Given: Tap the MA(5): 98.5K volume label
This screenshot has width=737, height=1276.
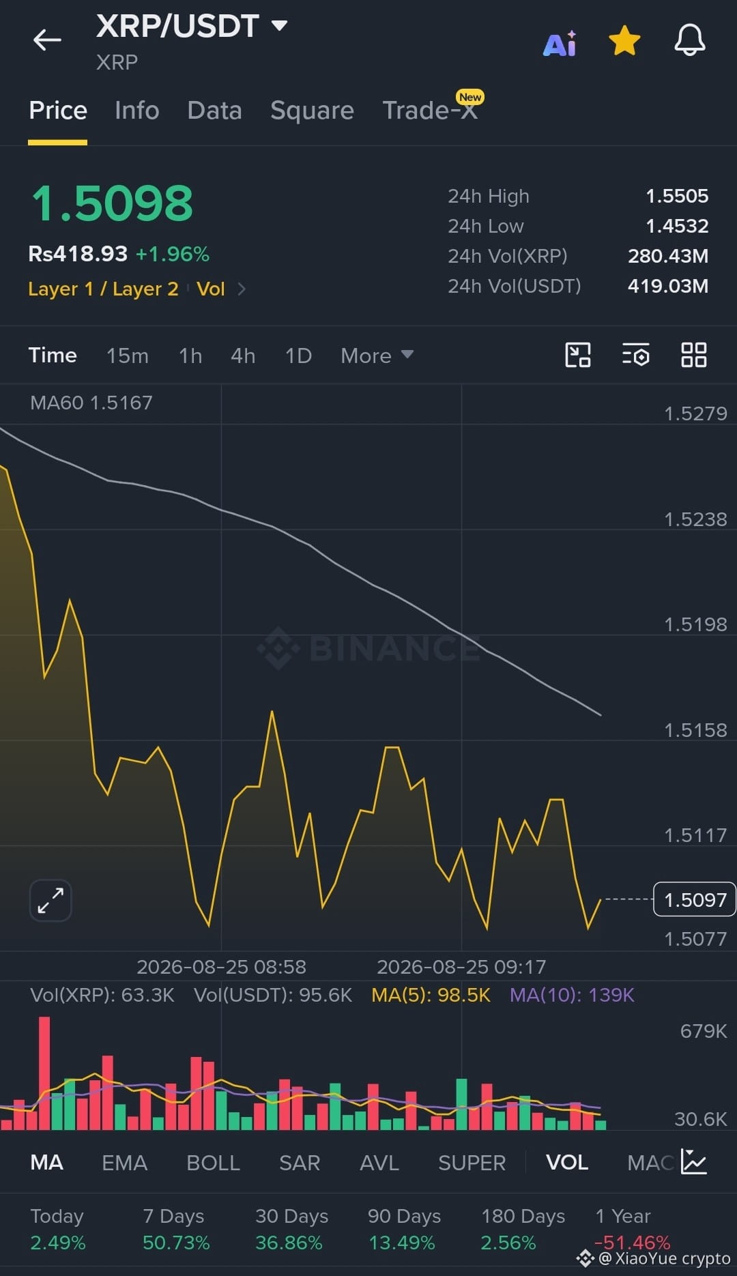Looking at the screenshot, I should click(x=431, y=995).
